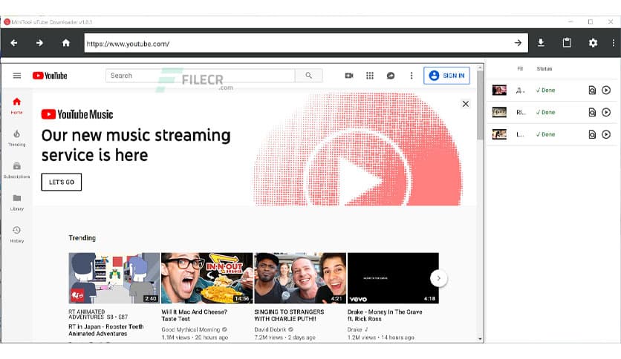Click the Home icon in toolbar
This screenshot has width=621, height=359.
click(x=66, y=43)
